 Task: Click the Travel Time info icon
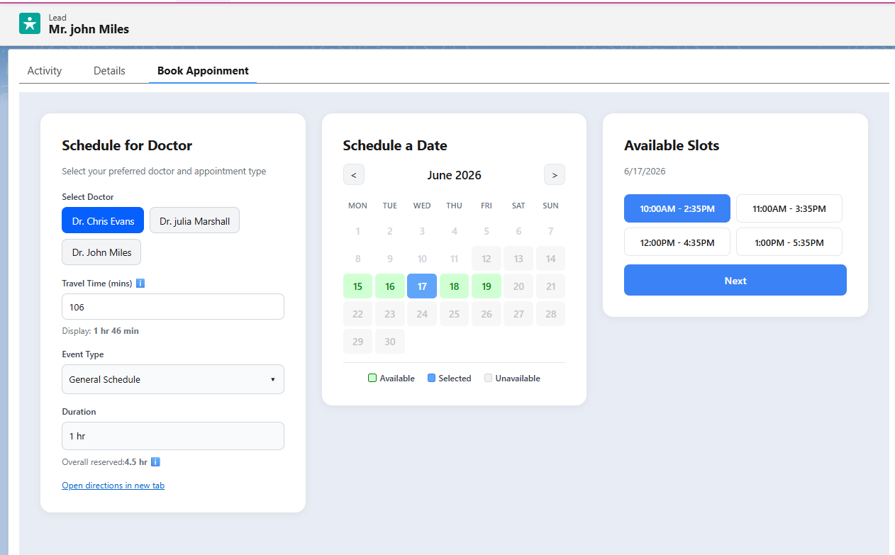coord(140,283)
